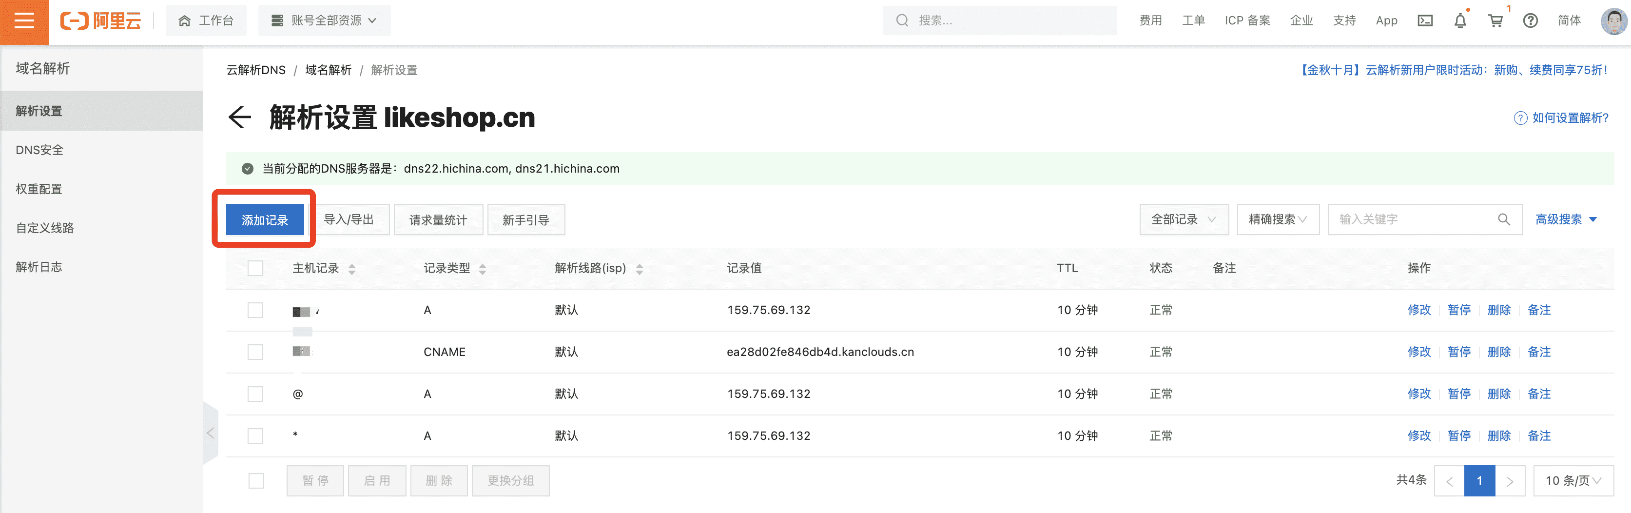The height and width of the screenshot is (513, 1631).
Task: Click the keyword search magnifier icon
Action: click(1504, 220)
